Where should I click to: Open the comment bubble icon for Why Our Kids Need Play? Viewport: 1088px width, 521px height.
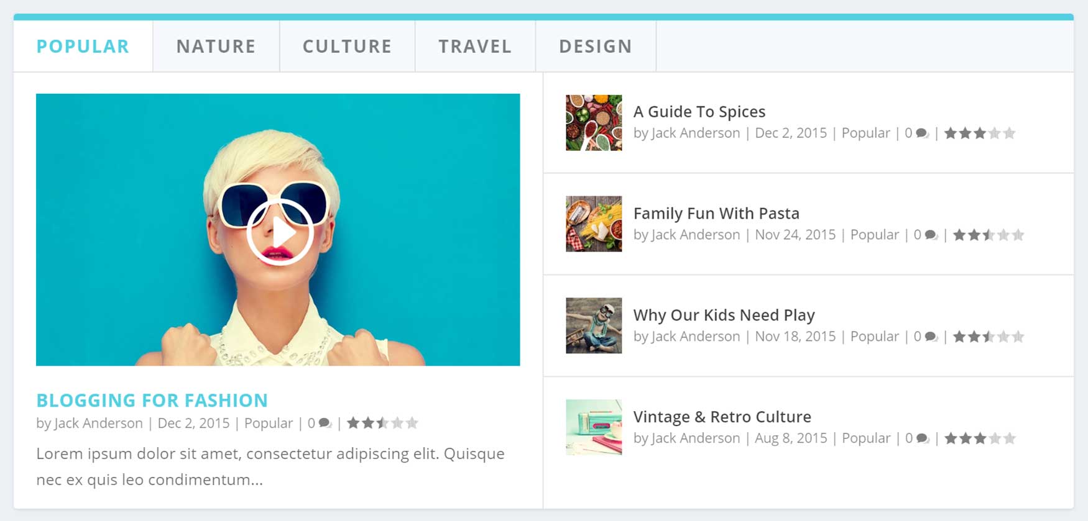click(931, 337)
